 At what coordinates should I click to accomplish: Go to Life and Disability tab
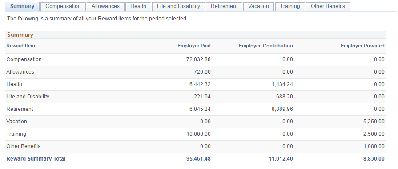click(178, 6)
